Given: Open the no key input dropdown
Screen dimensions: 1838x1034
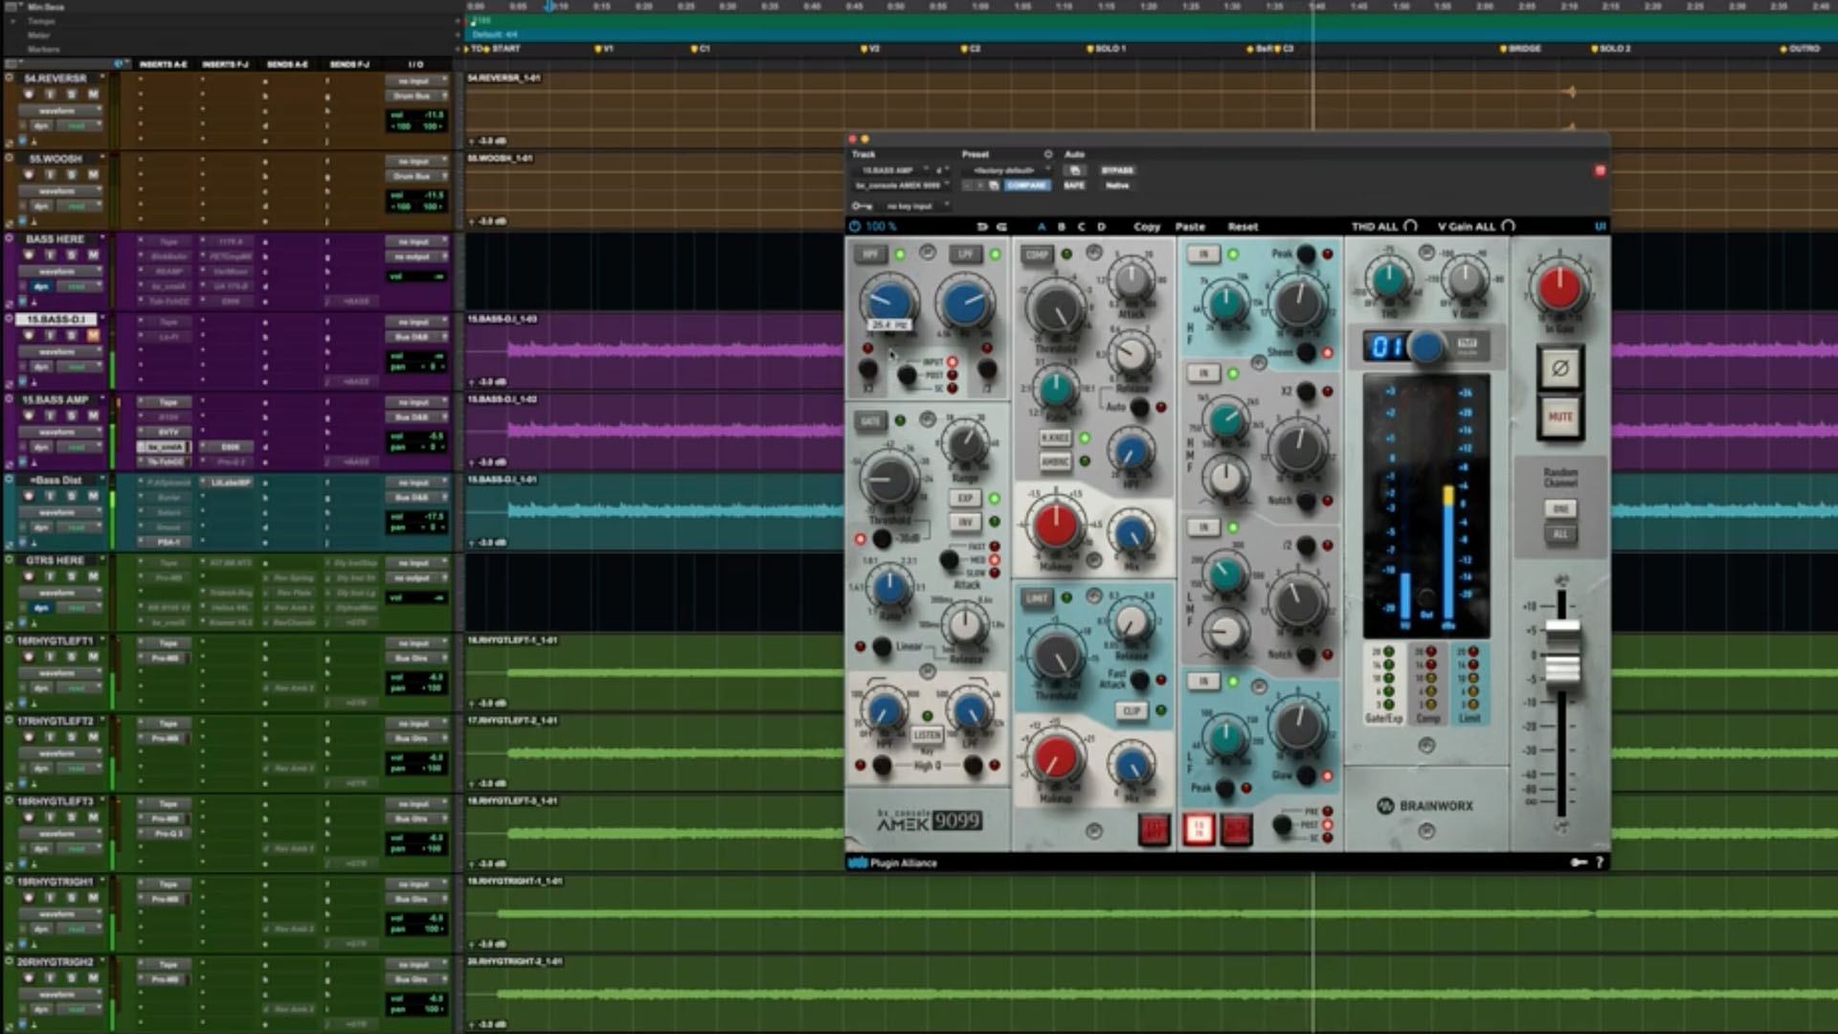Looking at the screenshot, I should (x=910, y=205).
